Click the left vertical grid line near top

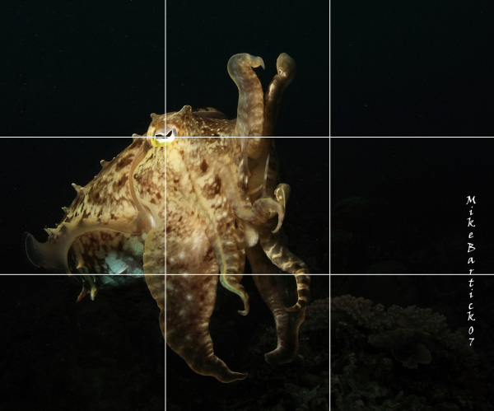coord(165,33)
